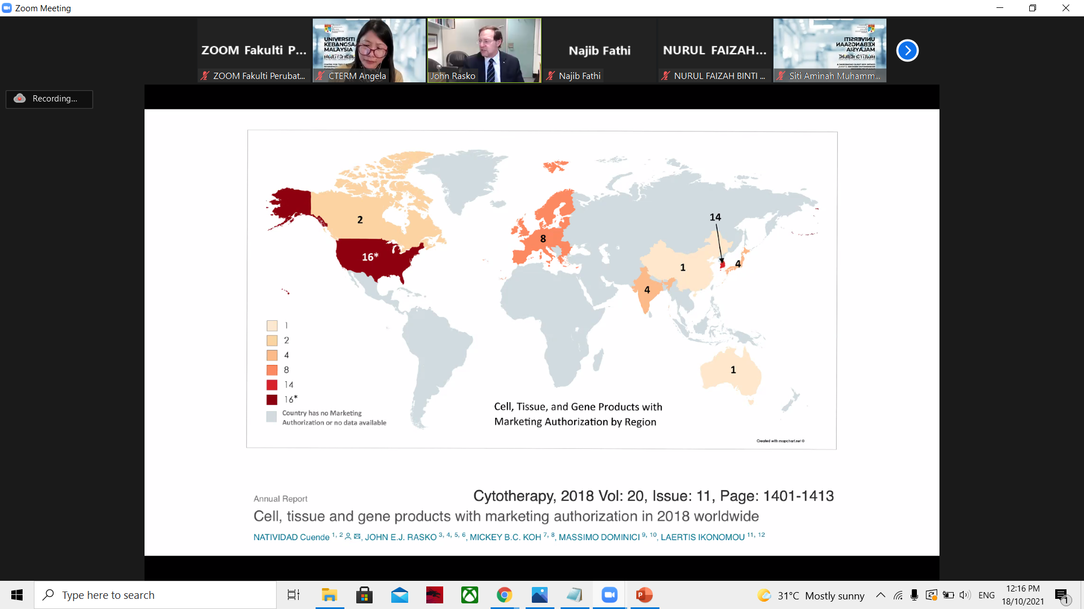Open the notification center icon
The width and height of the screenshot is (1084, 609).
tap(1061, 595)
